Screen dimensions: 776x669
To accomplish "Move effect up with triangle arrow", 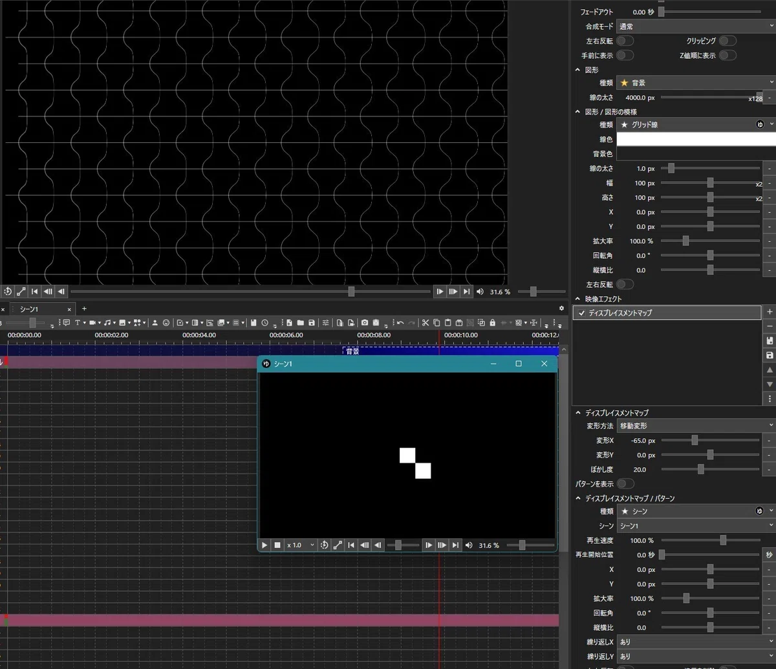I will [770, 370].
